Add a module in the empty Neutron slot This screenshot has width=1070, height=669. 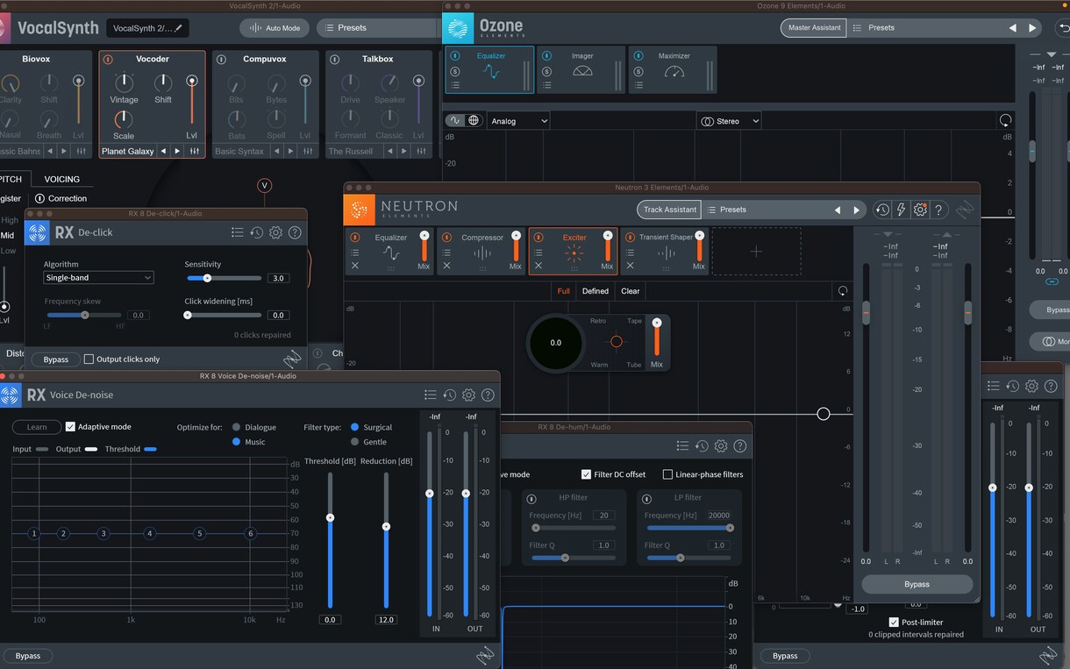tap(756, 251)
